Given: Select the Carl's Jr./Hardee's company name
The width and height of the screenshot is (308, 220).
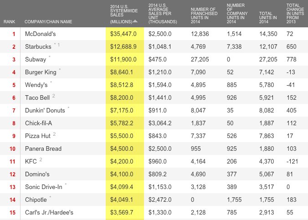Looking at the screenshot, I should coord(49,213).
